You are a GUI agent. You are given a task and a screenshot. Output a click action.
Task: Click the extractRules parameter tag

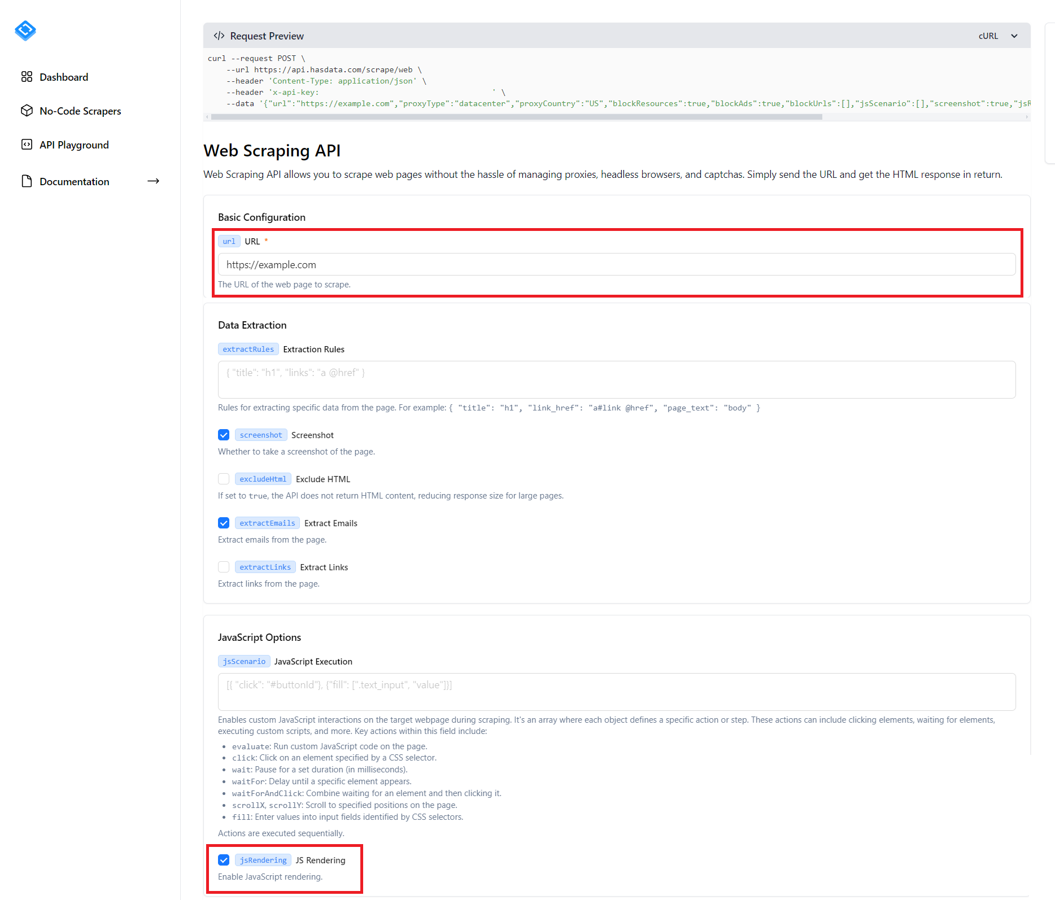(248, 349)
